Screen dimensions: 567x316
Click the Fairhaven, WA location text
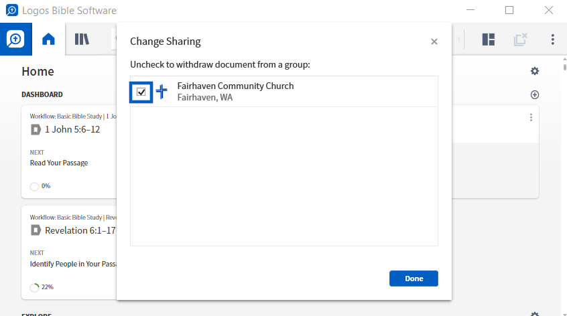click(204, 98)
